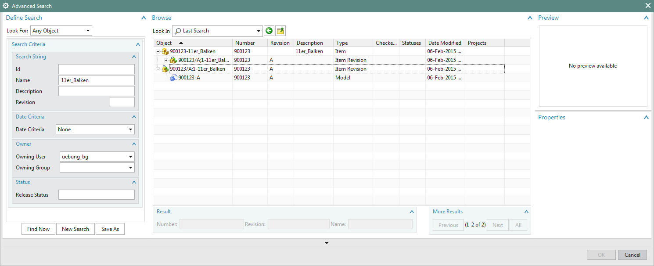
Task: Click the Find Now button
Action: click(x=38, y=229)
